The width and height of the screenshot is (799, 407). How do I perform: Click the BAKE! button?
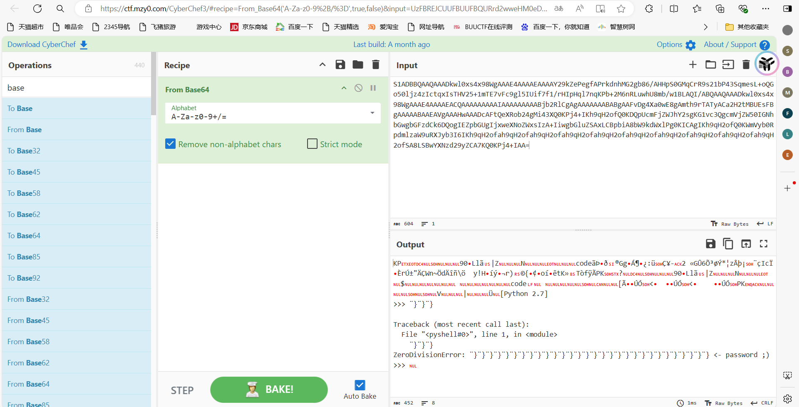pyautogui.click(x=269, y=390)
